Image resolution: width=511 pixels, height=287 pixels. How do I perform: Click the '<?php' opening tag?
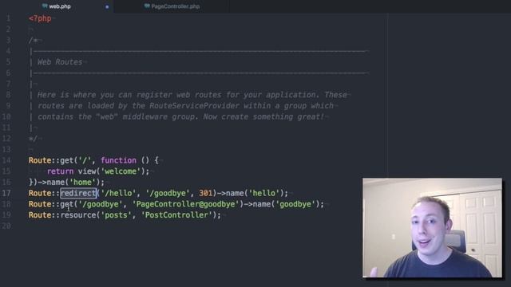[x=40, y=18]
